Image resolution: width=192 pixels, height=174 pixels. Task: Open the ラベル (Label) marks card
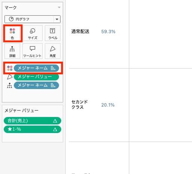tap(53, 33)
